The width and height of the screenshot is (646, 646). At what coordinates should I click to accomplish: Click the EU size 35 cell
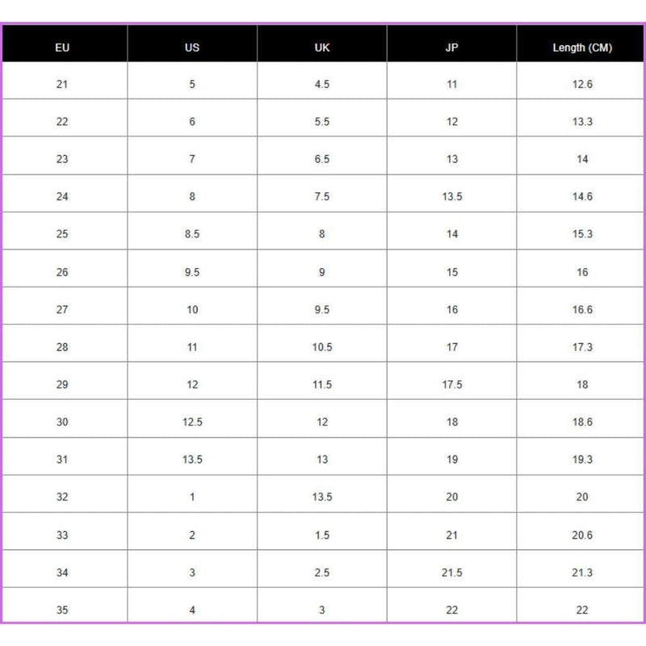[x=62, y=610]
